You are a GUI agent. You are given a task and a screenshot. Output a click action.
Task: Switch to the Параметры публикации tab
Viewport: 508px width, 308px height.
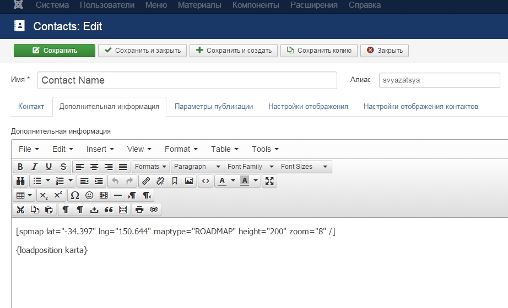coord(214,107)
